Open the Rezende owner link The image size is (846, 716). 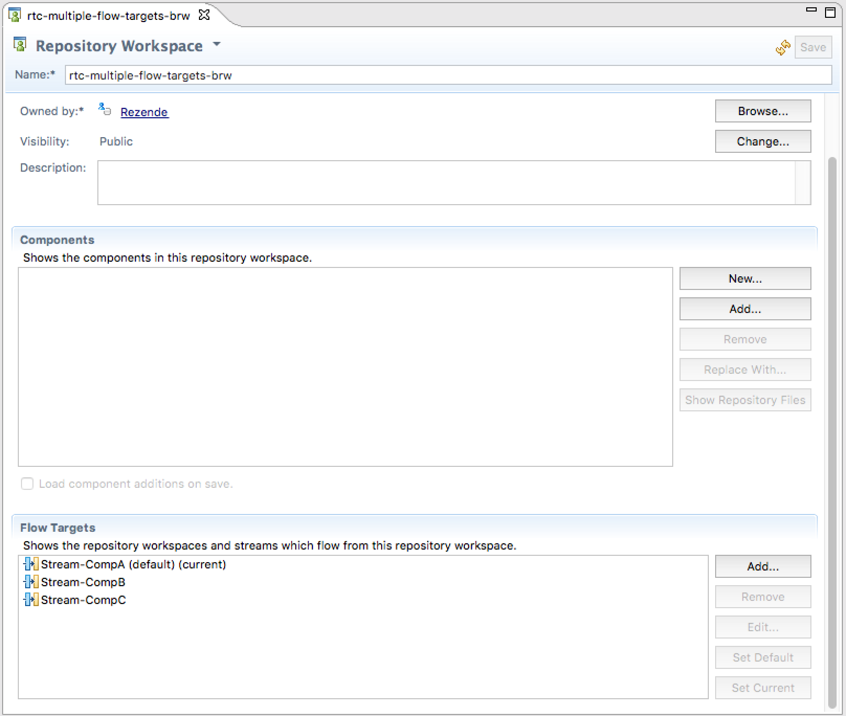click(x=144, y=112)
